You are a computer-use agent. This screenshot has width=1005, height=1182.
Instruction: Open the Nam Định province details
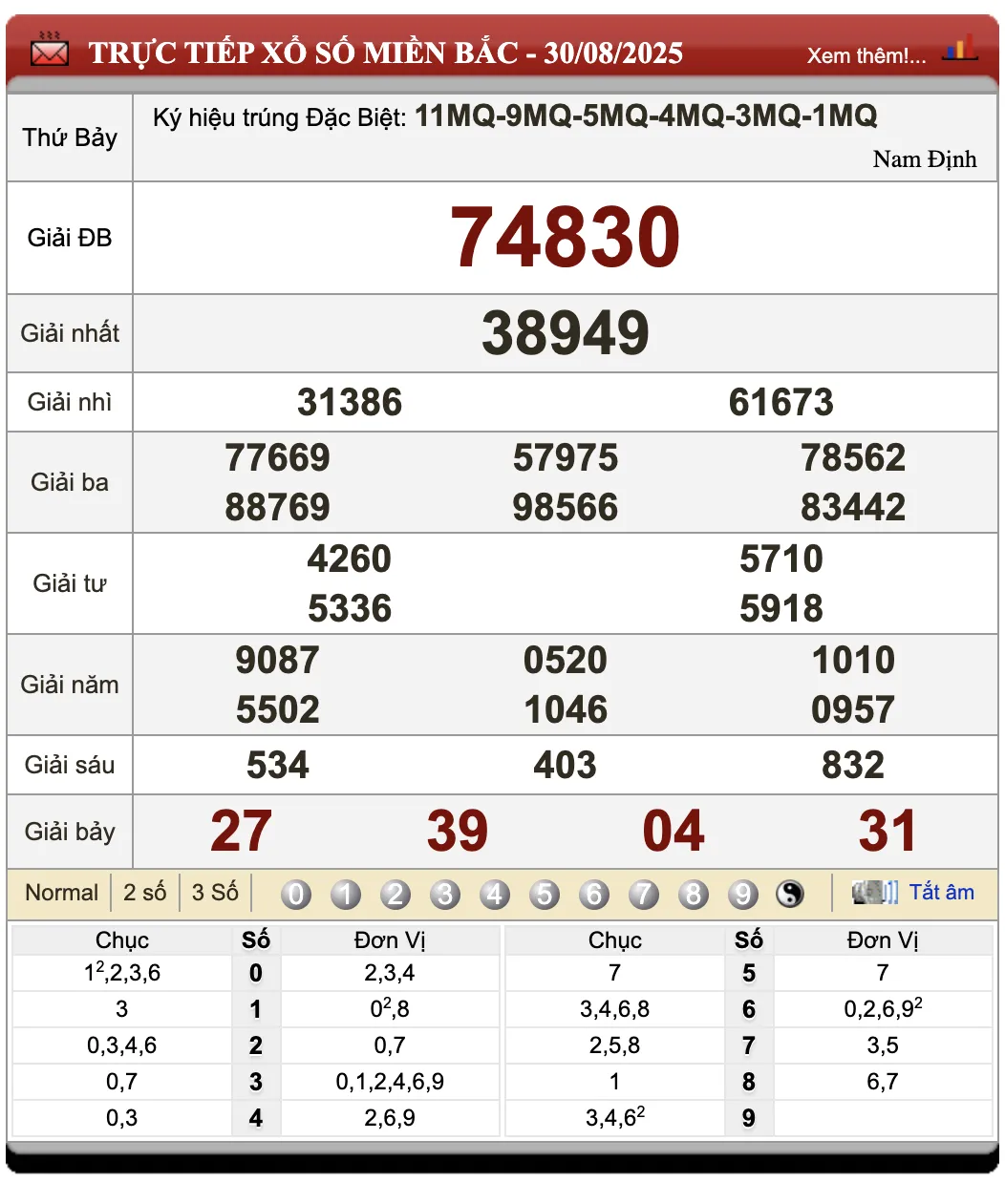924,159
